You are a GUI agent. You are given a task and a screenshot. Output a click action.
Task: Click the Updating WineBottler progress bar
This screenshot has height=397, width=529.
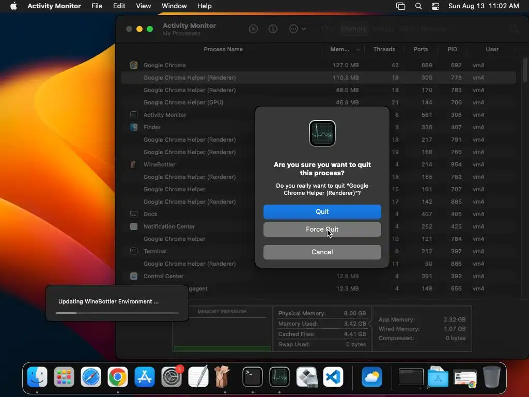(117, 313)
